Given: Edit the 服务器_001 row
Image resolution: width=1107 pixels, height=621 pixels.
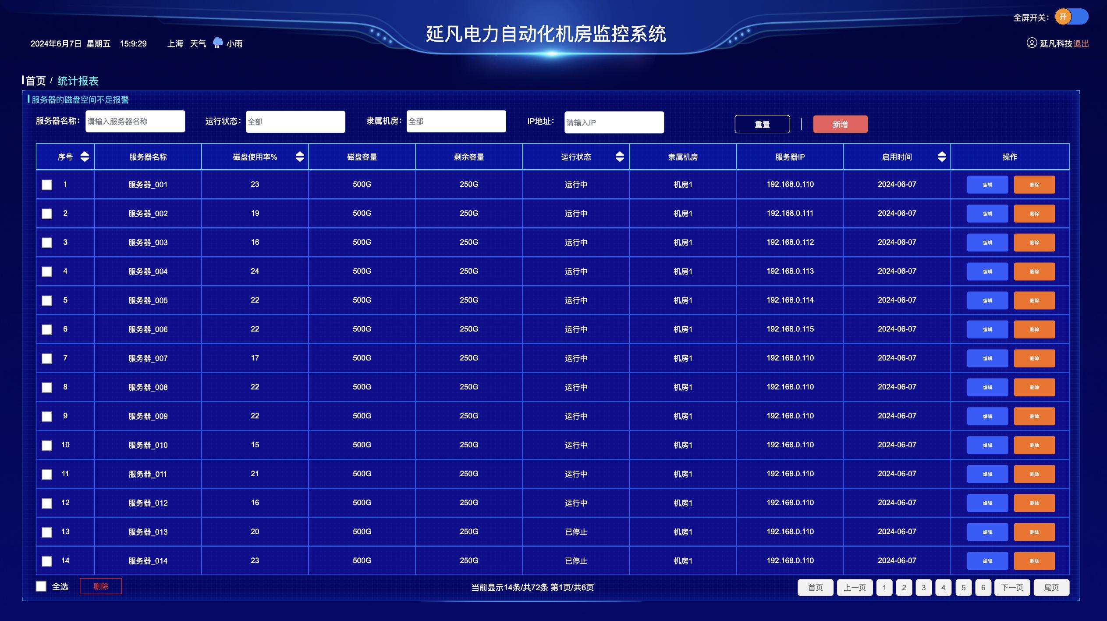Looking at the screenshot, I should coord(987,185).
